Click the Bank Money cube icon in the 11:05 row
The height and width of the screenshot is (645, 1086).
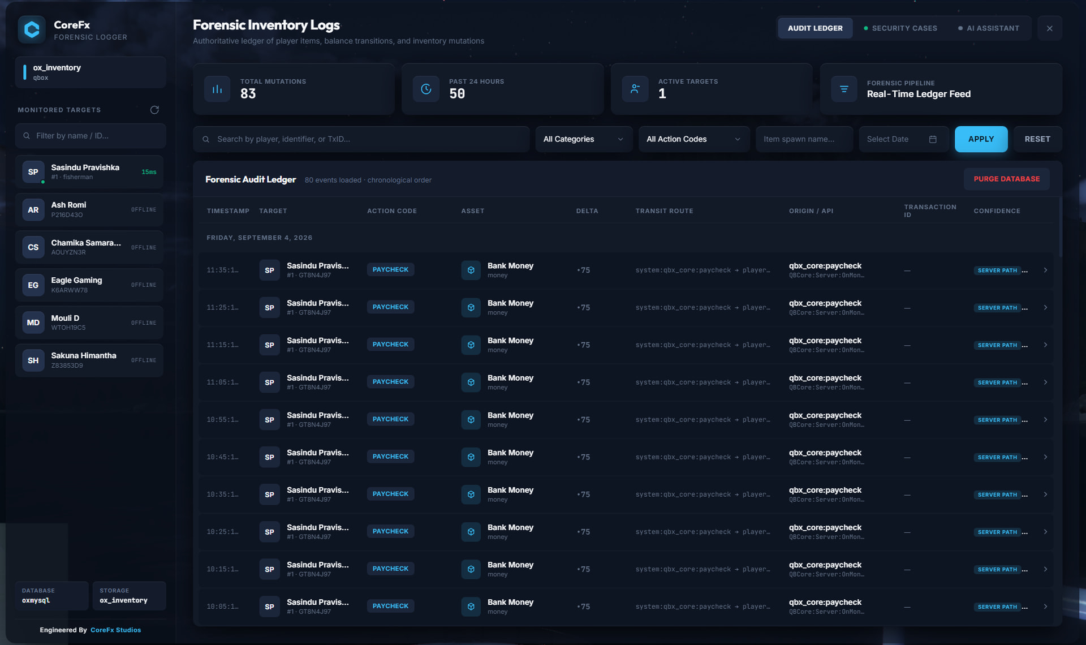coord(471,382)
